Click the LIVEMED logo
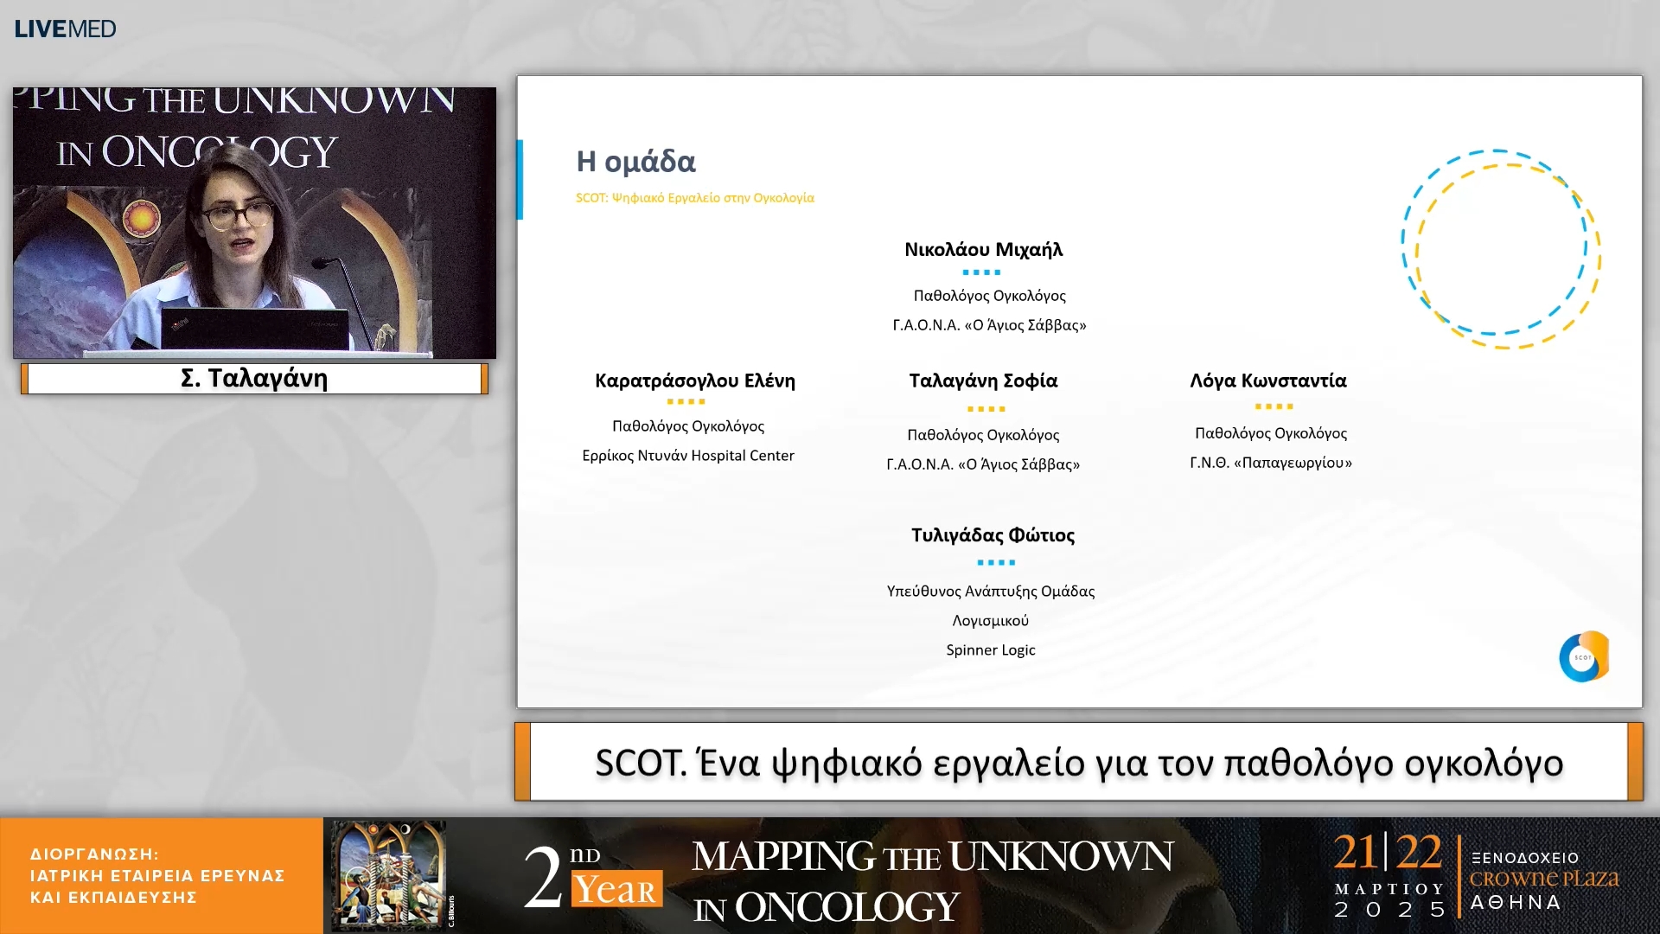 tap(64, 28)
